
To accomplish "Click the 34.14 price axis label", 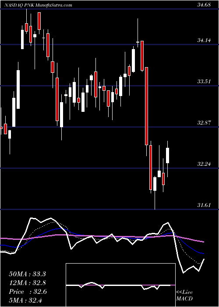I will pos(204,40).
